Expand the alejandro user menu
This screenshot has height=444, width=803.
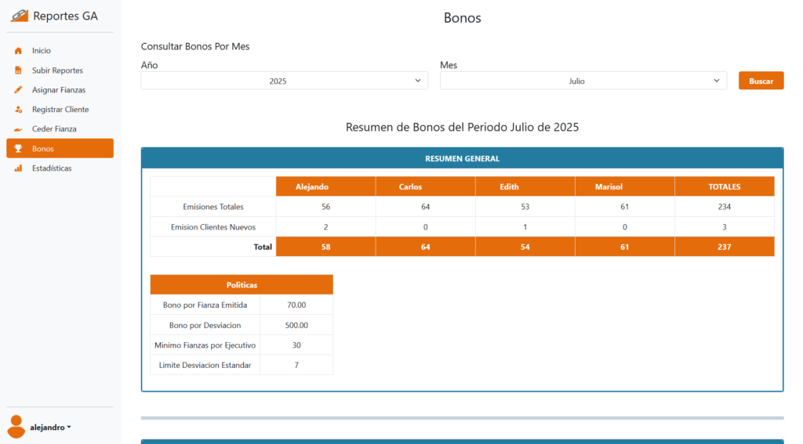51,428
